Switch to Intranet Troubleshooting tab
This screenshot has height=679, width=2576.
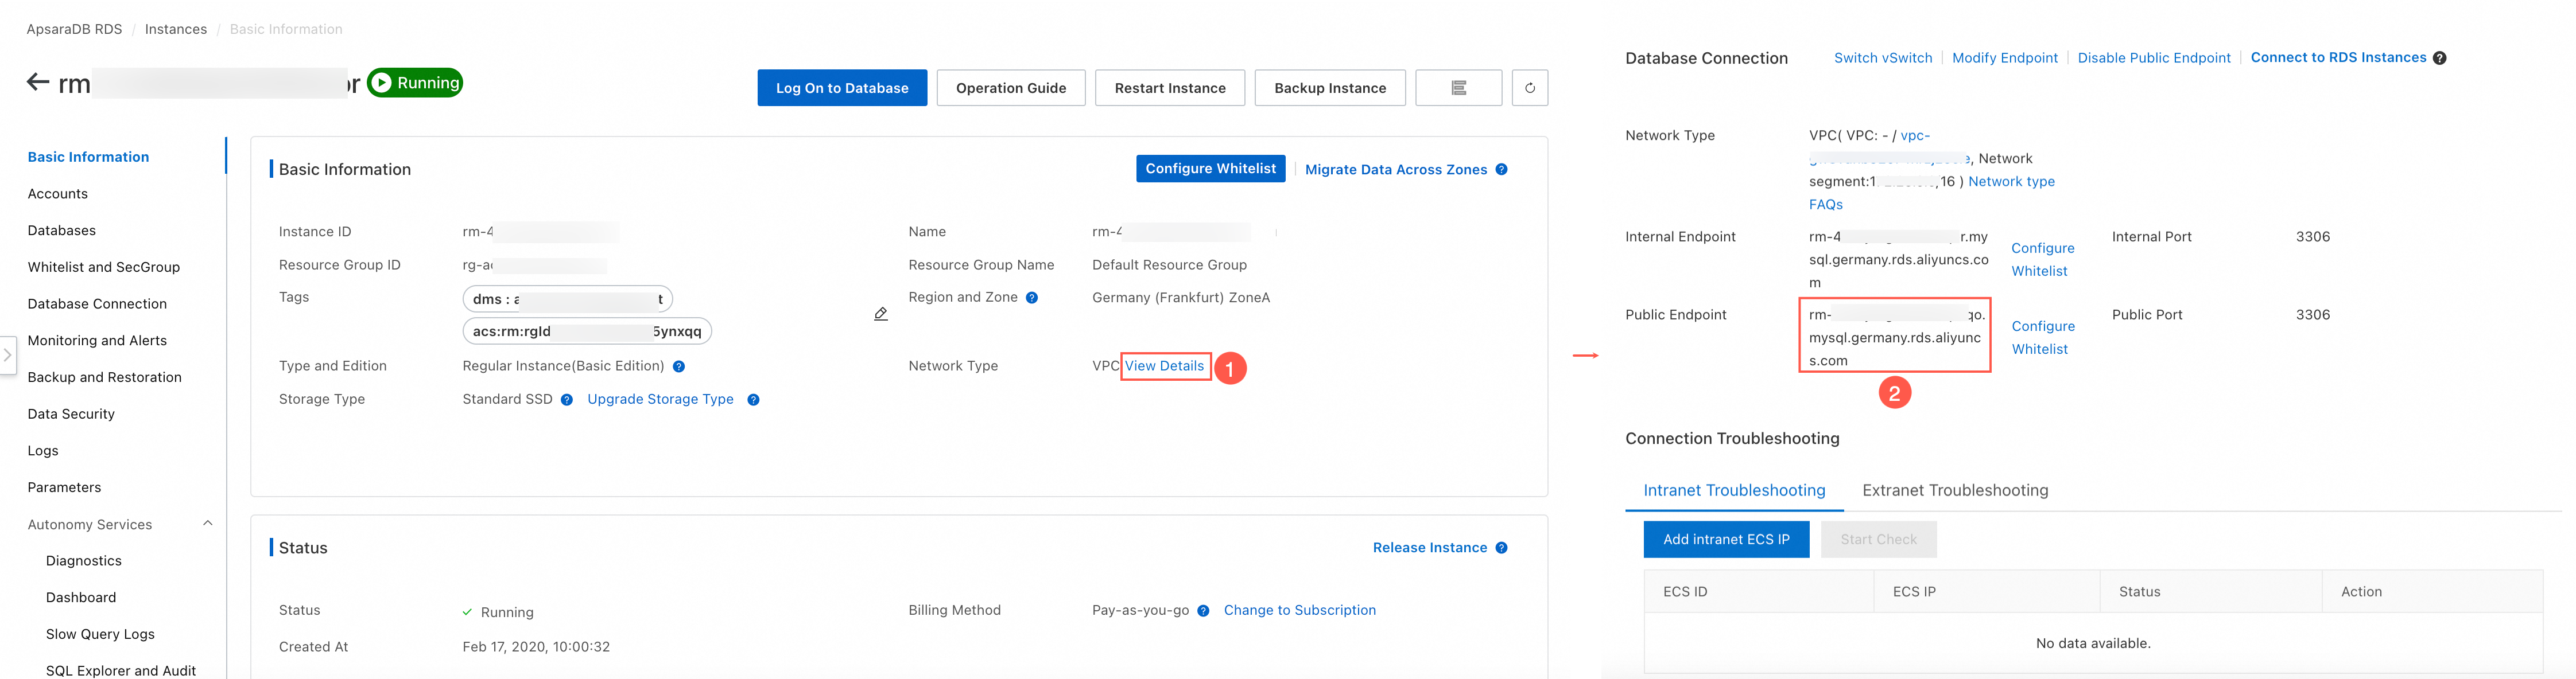point(1734,490)
